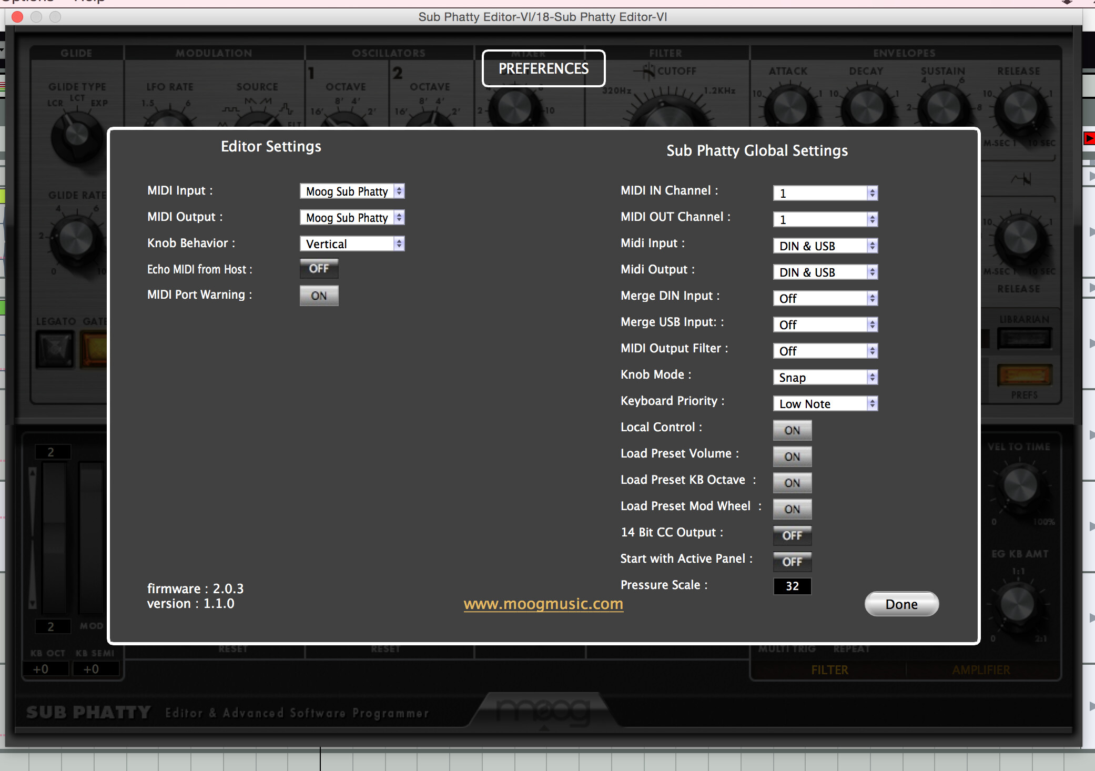Click the orange PREFS button icon

click(1024, 376)
